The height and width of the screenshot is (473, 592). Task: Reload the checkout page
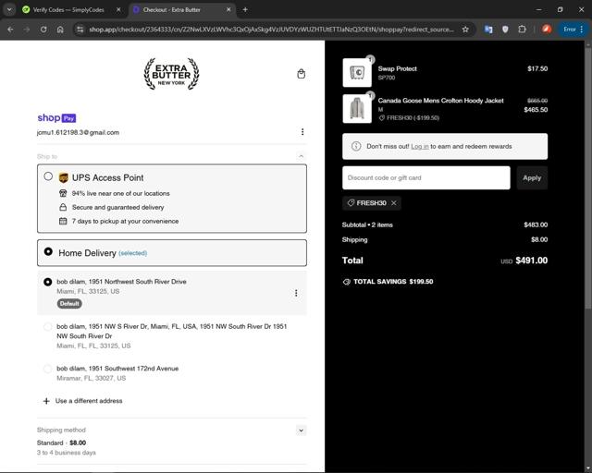[x=43, y=29]
